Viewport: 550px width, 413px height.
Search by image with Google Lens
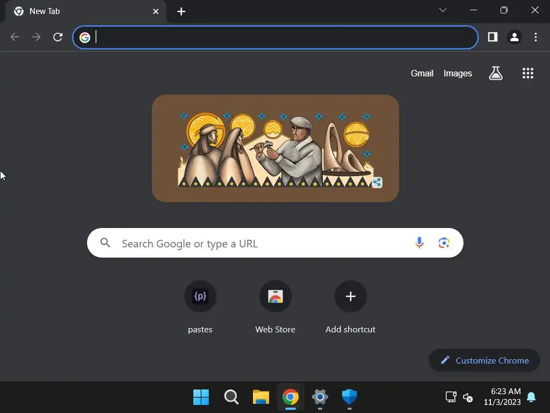444,243
